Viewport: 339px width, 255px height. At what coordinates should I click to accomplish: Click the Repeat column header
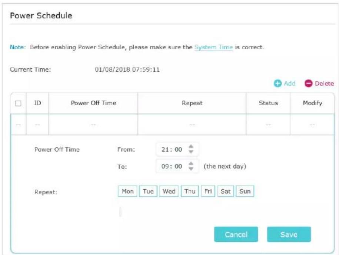(192, 103)
